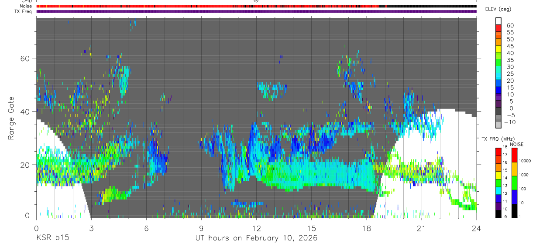Screen dimensions: 536x247
Task: Click the blue segment of NOISE color bar
Action: pyautogui.click(x=515, y=197)
